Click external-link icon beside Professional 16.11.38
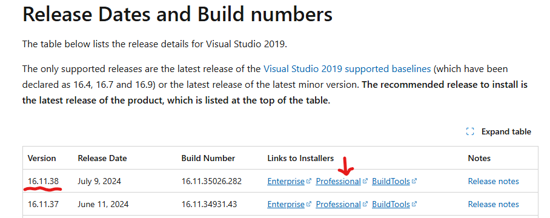550x218 pixels. [365, 181]
